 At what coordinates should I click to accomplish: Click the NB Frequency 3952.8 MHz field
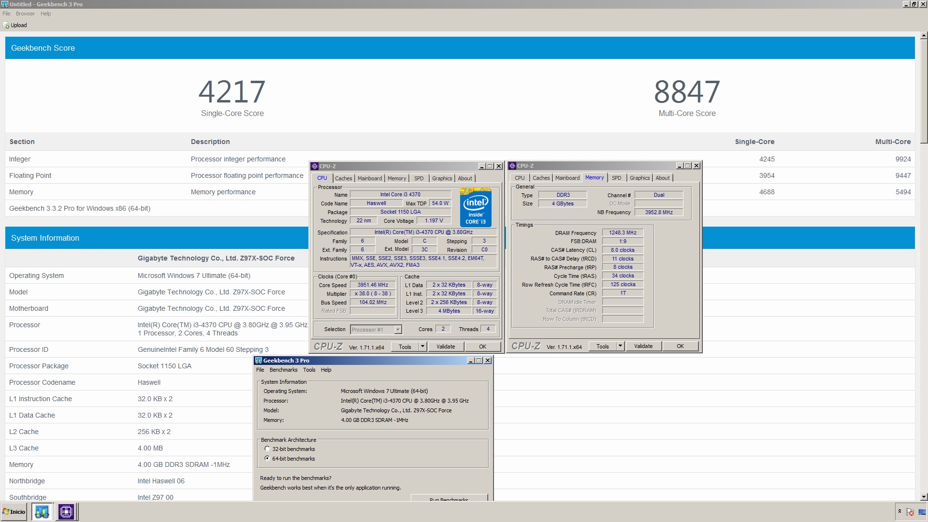659,212
